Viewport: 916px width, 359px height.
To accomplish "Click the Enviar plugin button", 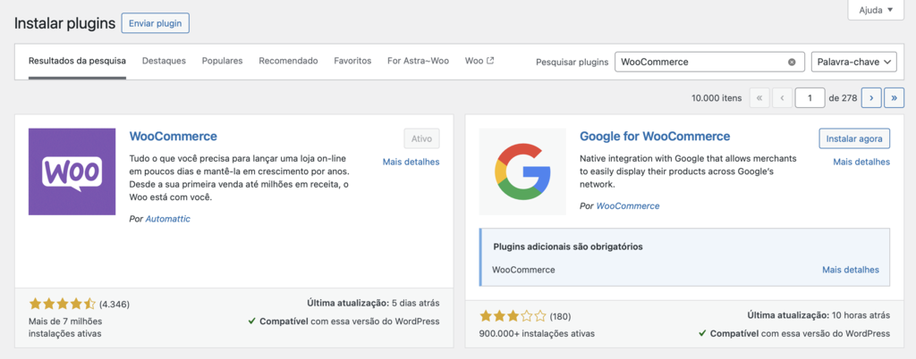I will pos(156,23).
